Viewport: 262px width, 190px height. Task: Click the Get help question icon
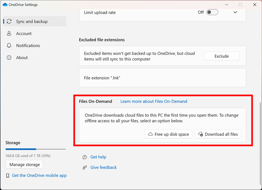click(x=85, y=157)
